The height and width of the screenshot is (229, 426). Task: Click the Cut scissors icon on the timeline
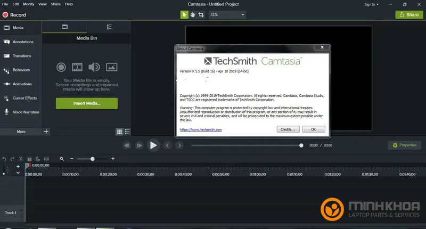tap(21, 159)
